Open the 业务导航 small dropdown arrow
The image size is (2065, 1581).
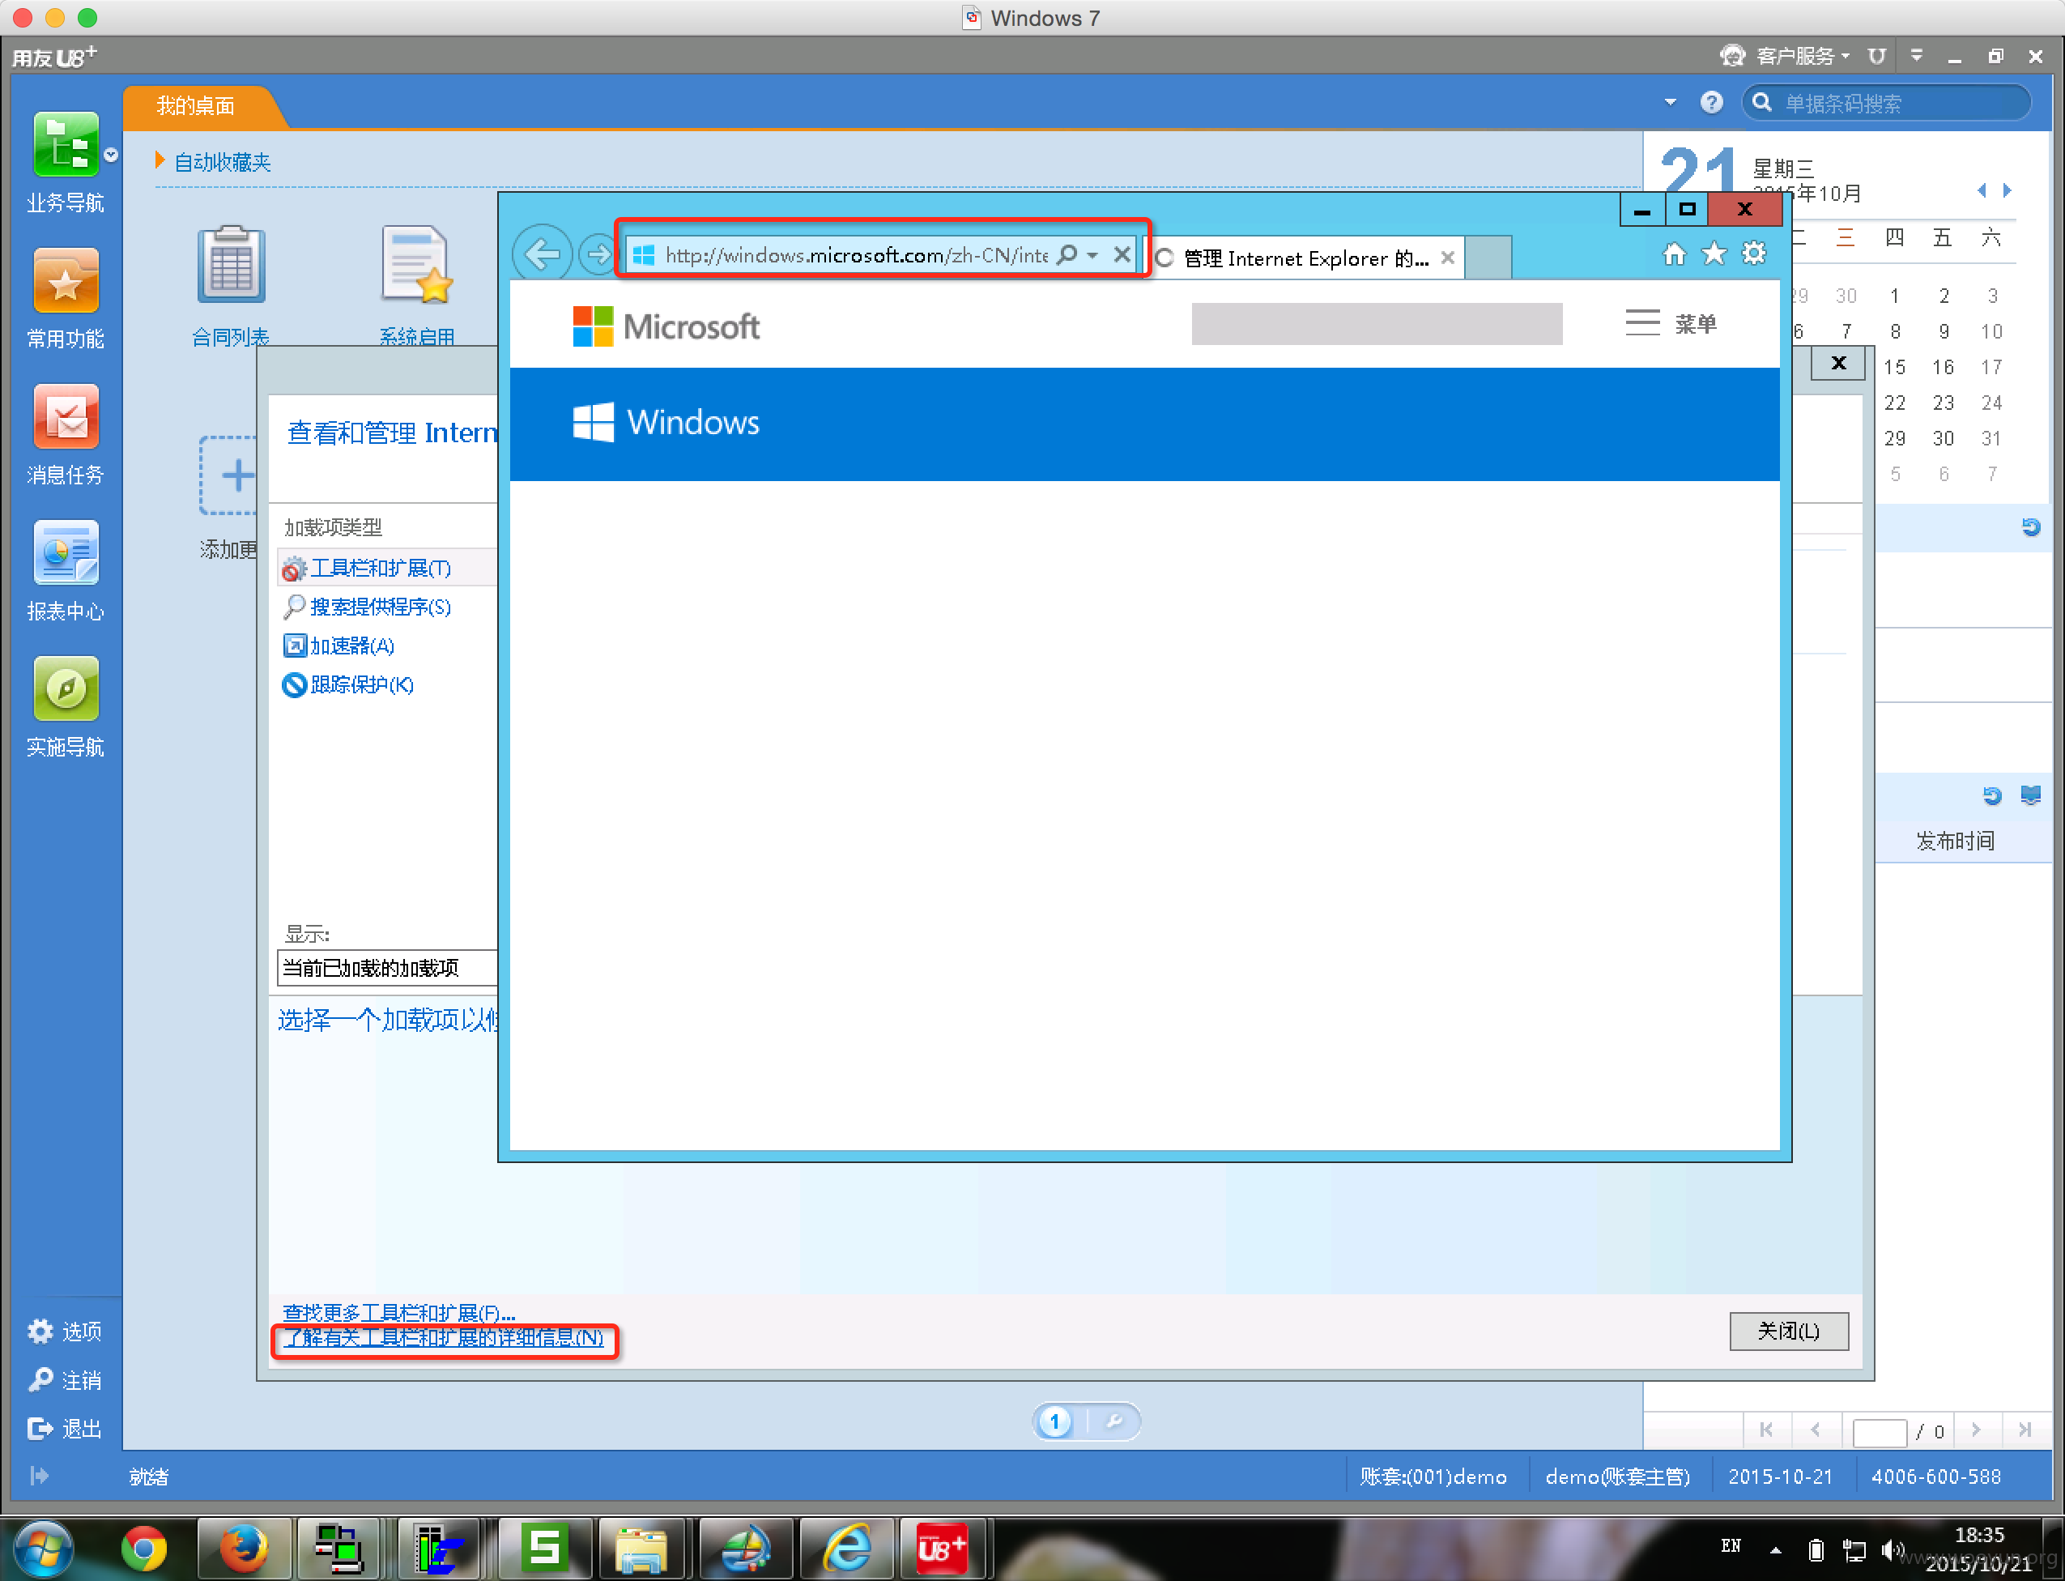tap(111, 156)
